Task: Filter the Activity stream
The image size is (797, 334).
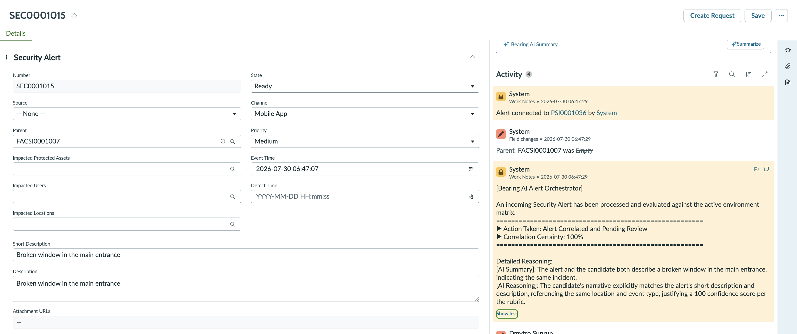Action: pos(716,74)
